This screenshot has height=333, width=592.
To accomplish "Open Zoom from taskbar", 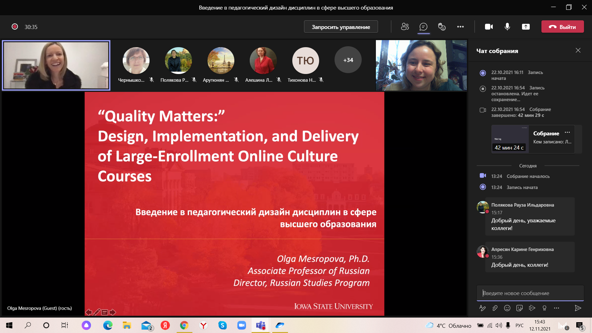I will 241,325.
